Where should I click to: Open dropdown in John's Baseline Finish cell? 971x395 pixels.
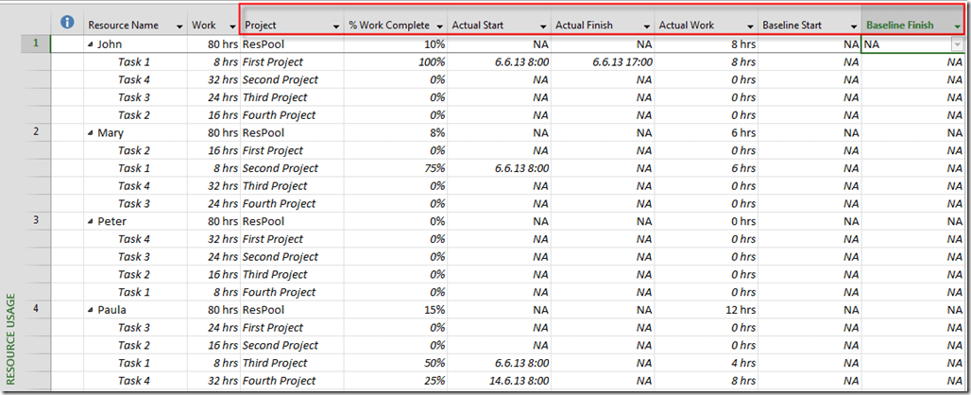(958, 44)
